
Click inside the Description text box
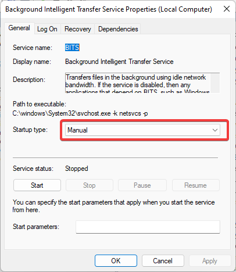pos(138,83)
